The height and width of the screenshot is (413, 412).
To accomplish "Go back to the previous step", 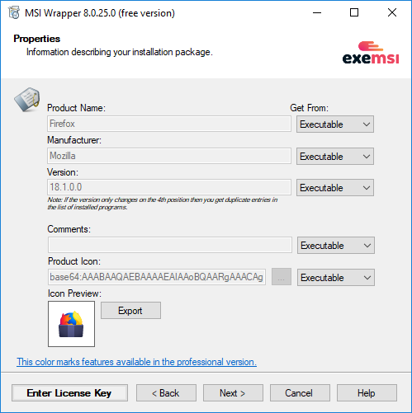I will coord(166,392).
